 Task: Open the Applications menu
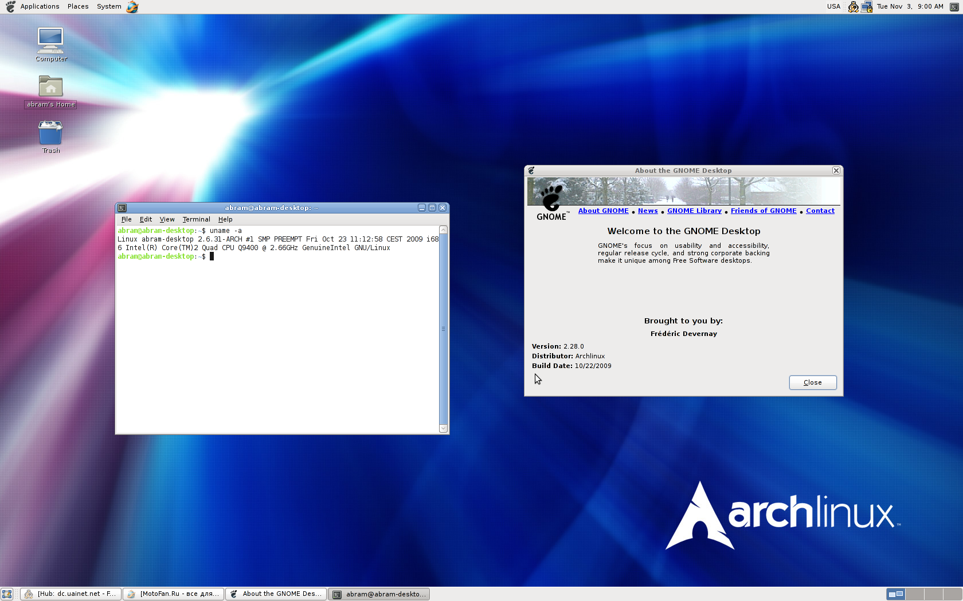click(x=40, y=7)
